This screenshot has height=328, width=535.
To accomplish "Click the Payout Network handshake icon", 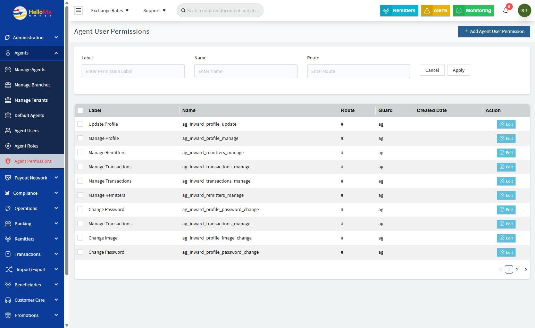I will pos(8,178).
